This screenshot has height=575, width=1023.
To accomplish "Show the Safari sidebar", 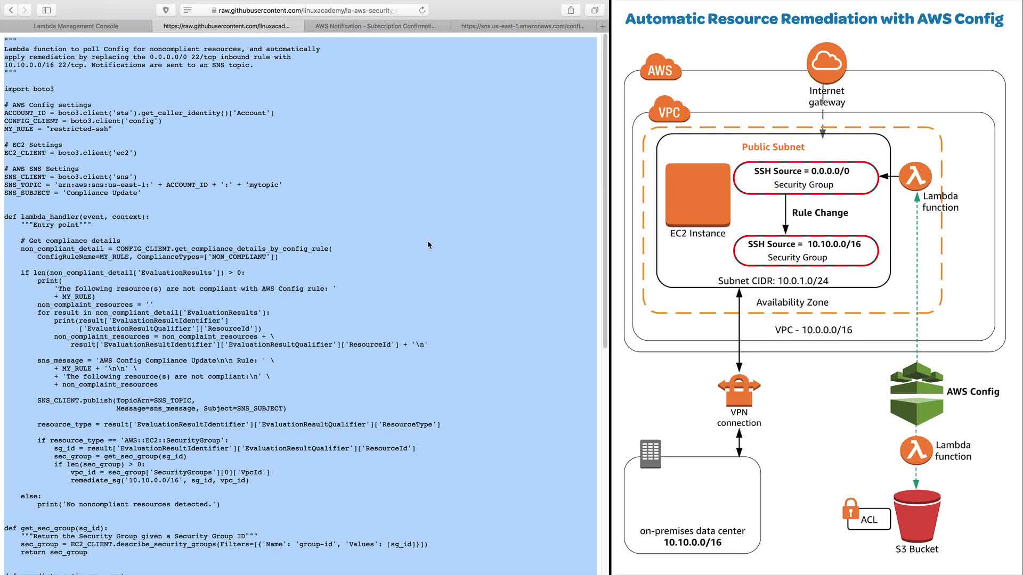I will pos(46,10).
